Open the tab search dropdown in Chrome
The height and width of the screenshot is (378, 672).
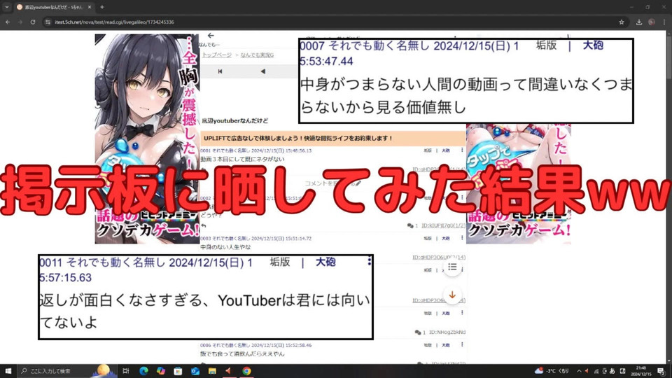click(7, 7)
